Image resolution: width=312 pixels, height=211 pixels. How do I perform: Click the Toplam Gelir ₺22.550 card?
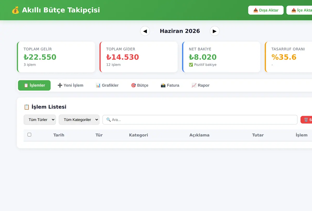coord(56,57)
